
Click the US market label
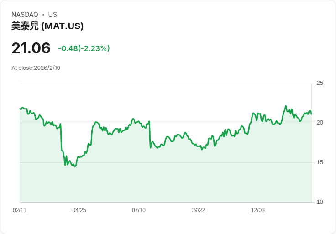pyautogui.click(x=52, y=15)
